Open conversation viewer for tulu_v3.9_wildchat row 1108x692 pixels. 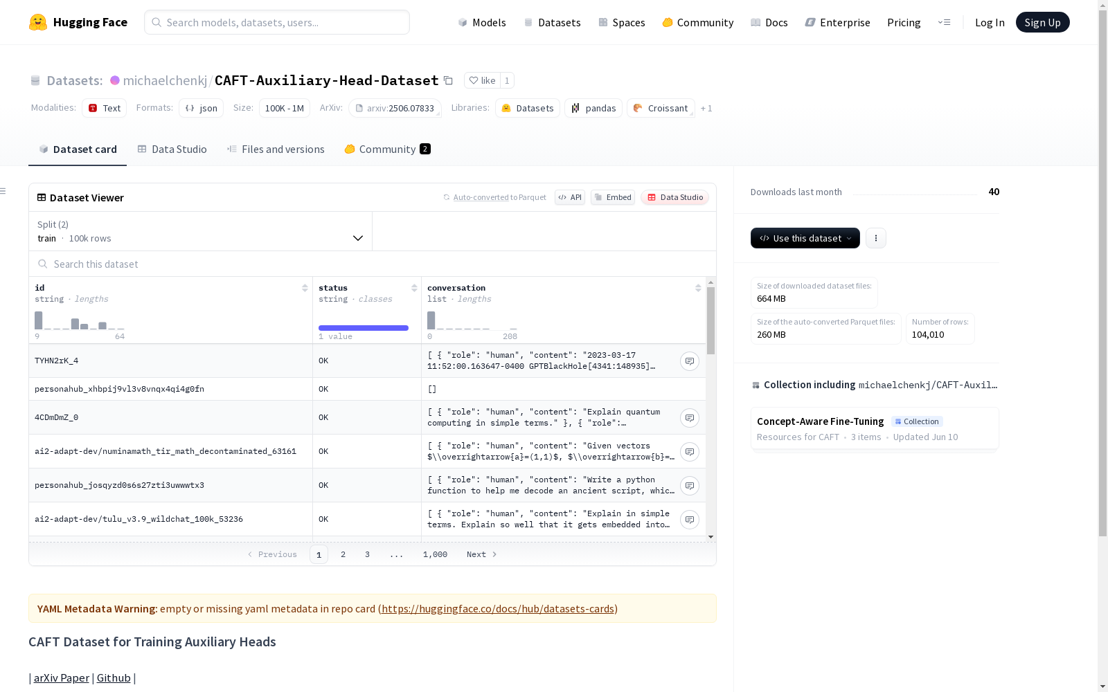pos(689,520)
